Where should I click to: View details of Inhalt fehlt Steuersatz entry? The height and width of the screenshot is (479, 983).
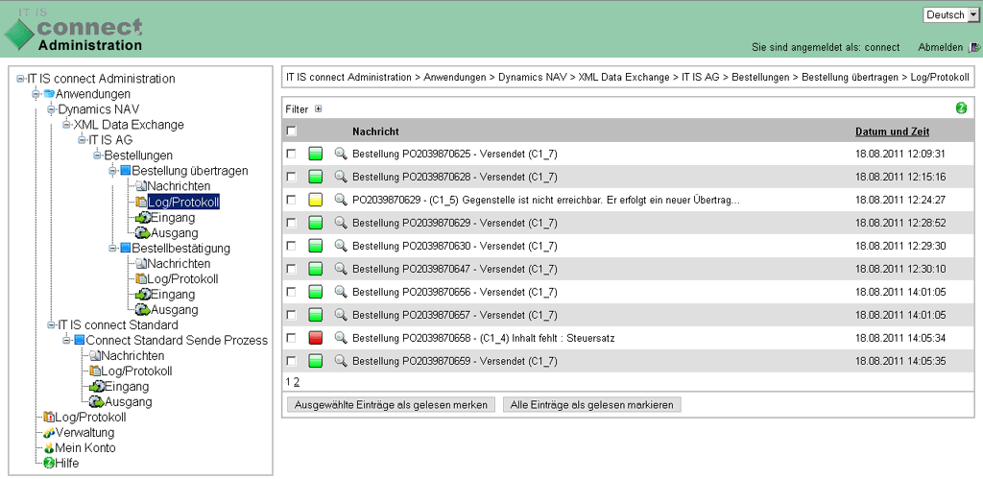[341, 338]
